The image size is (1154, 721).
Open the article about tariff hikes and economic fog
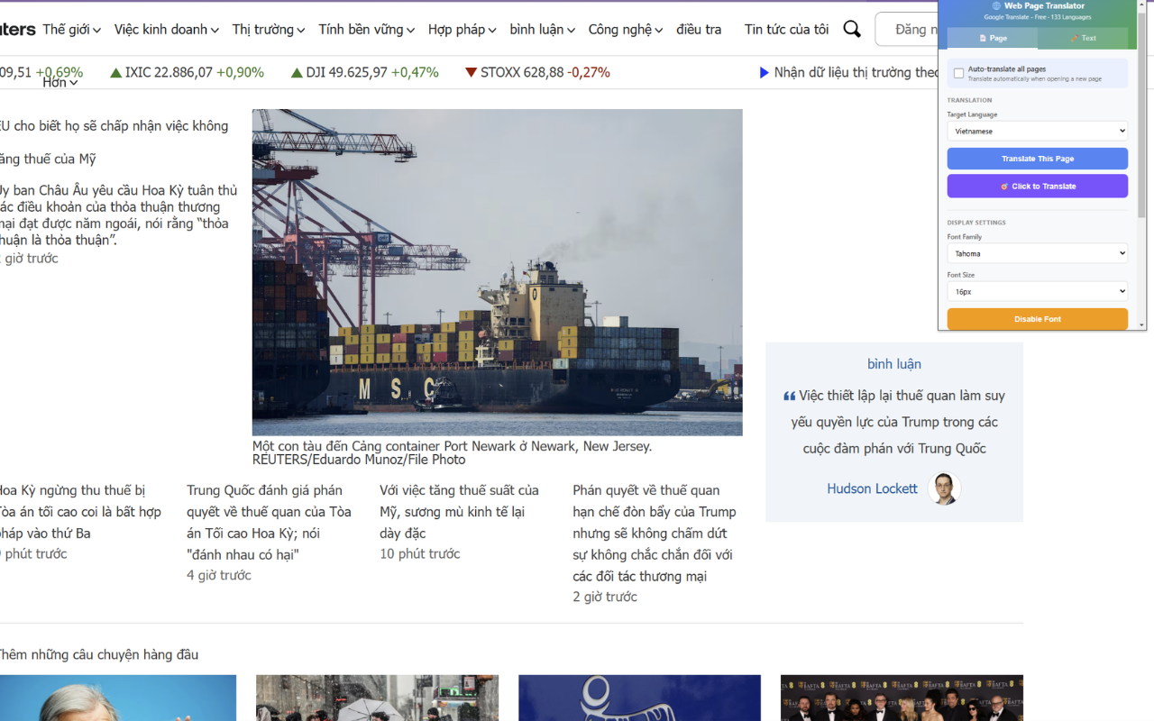click(x=459, y=512)
